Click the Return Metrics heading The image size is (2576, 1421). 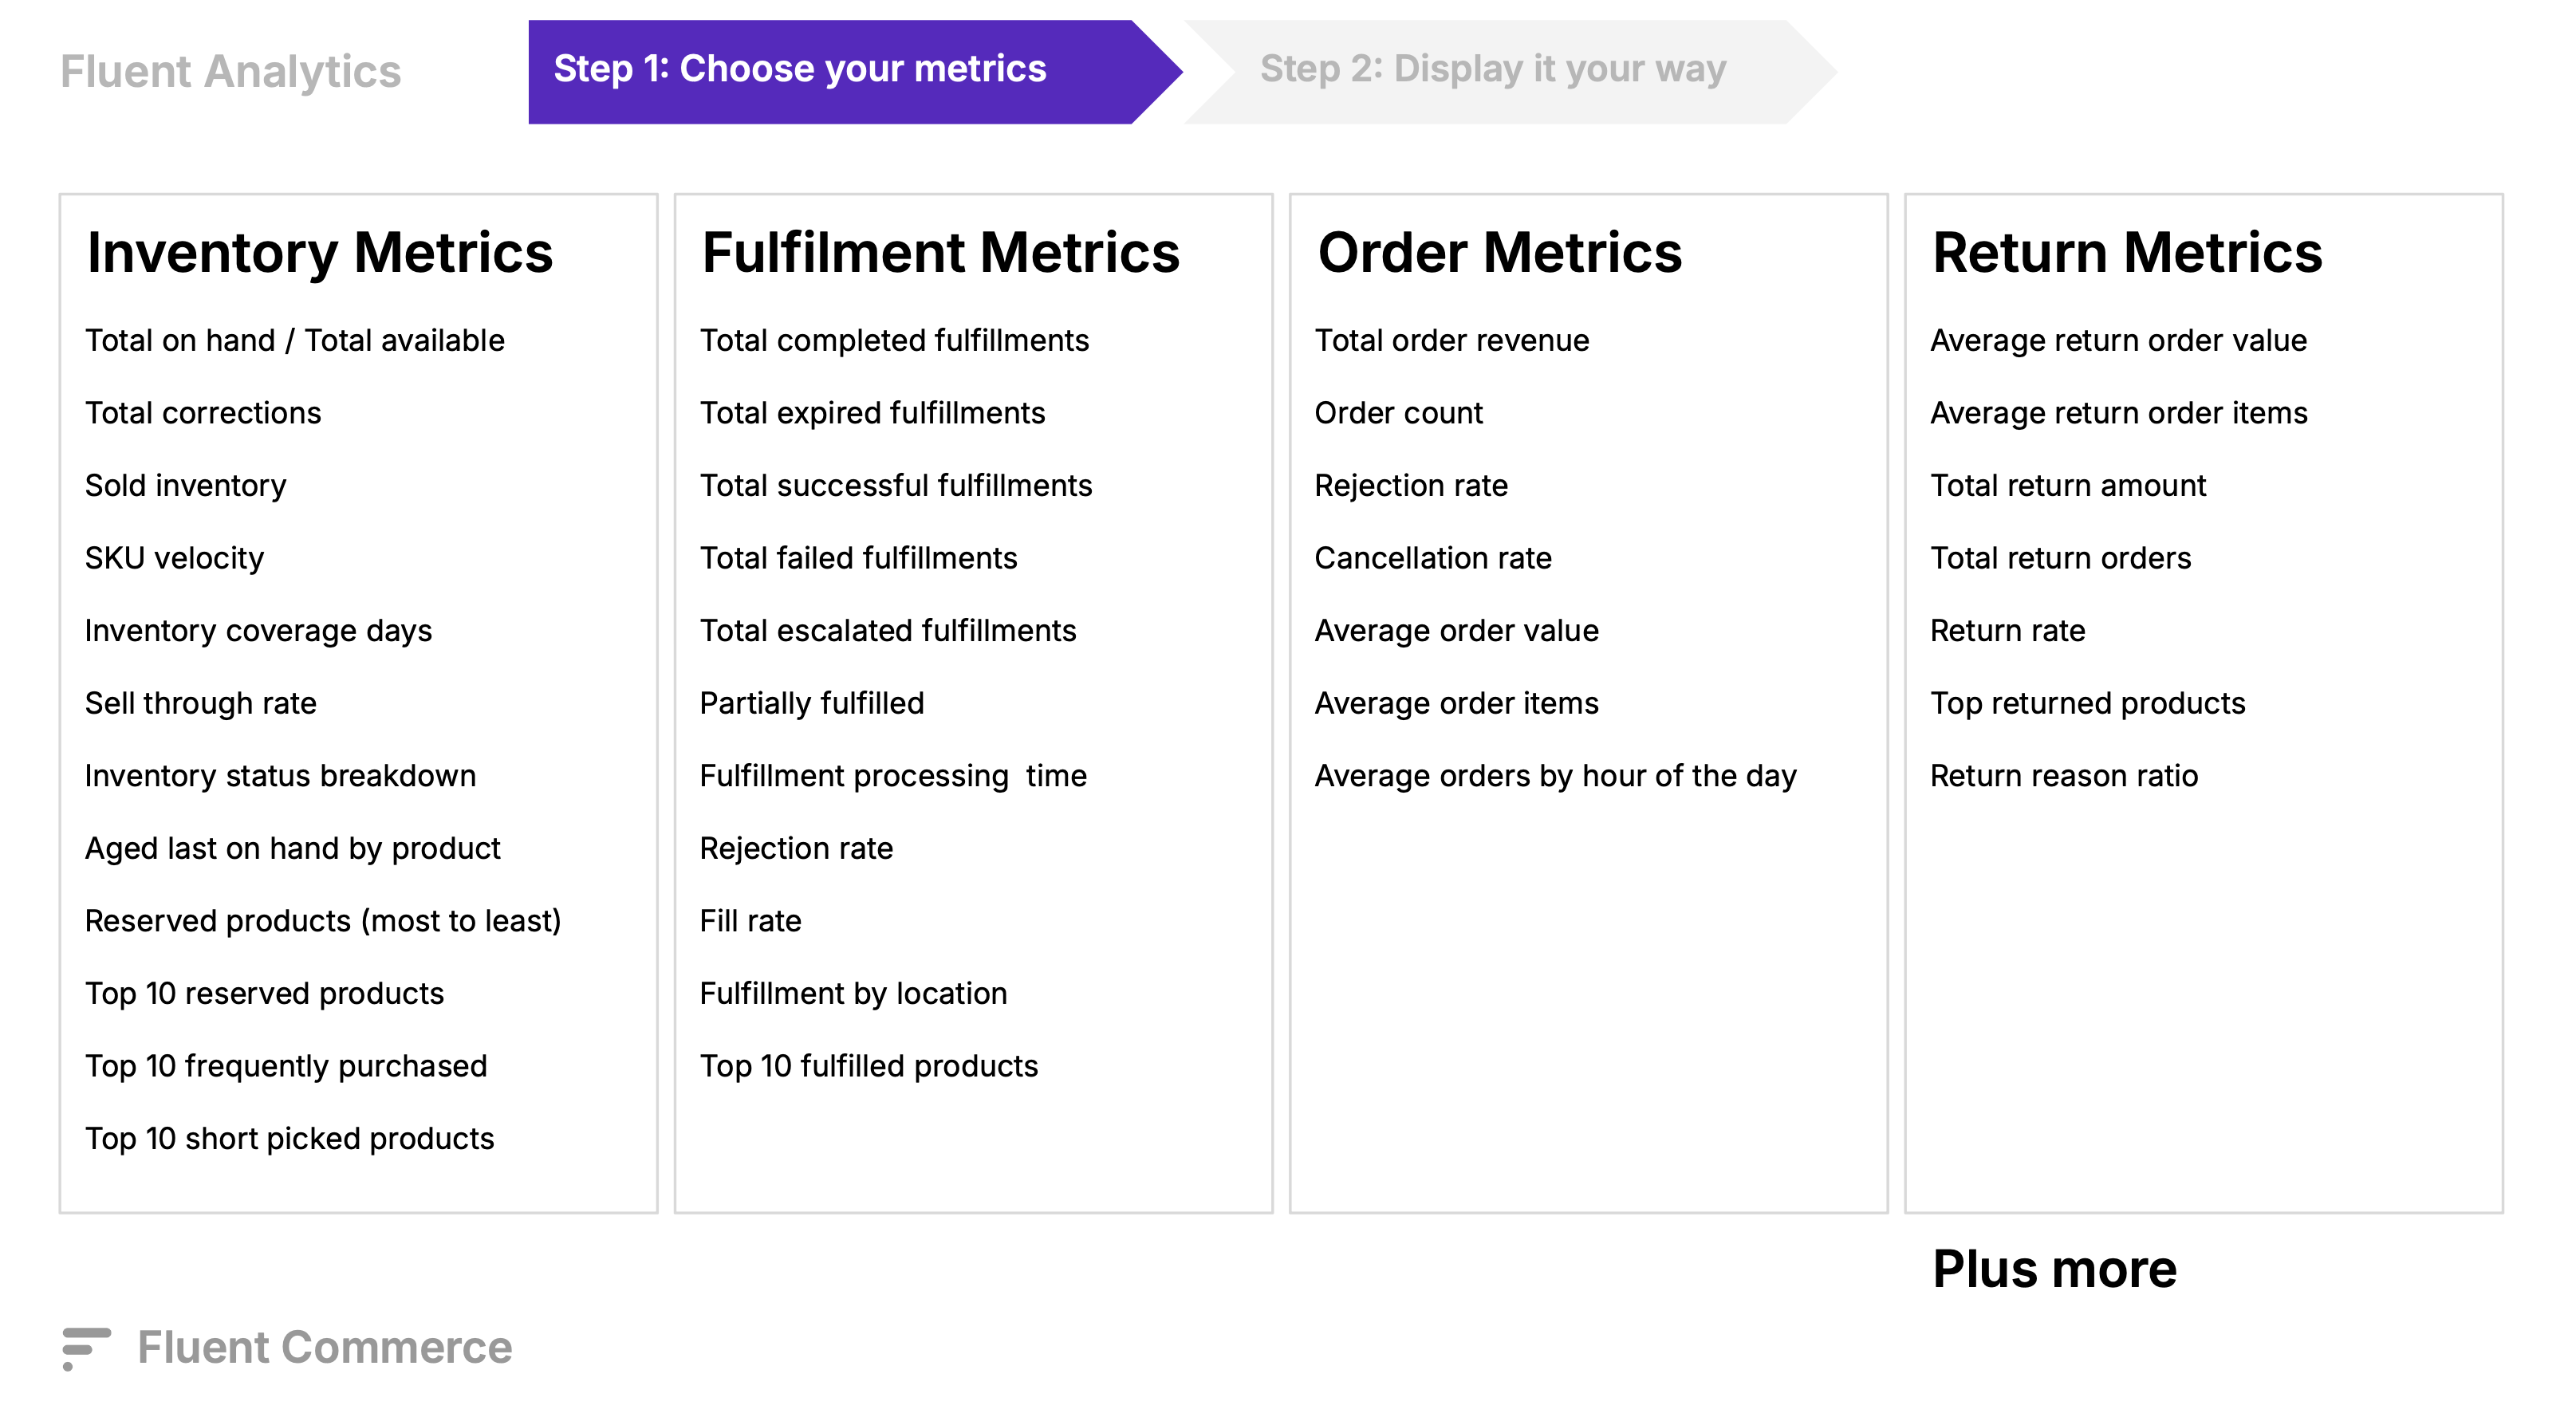[x=2127, y=252]
